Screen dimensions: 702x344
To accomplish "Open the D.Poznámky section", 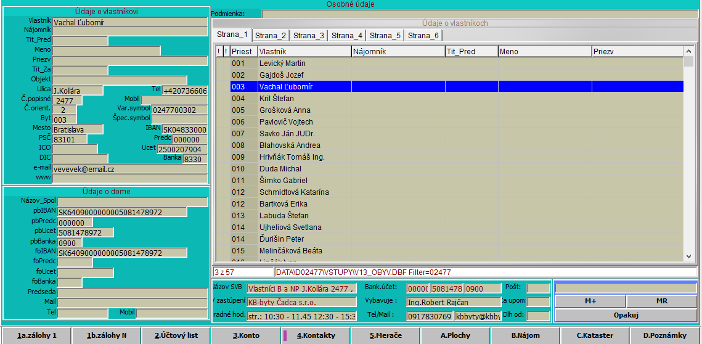I will (x=665, y=335).
